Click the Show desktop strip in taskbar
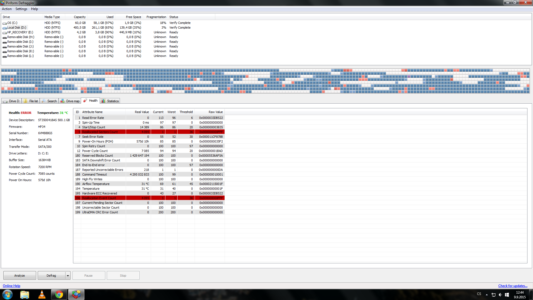533x300 pixels. [x=531, y=294]
